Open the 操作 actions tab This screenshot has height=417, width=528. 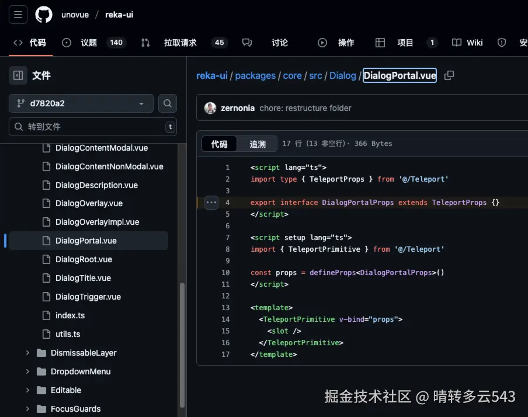pyautogui.click(x=336, y=43)
